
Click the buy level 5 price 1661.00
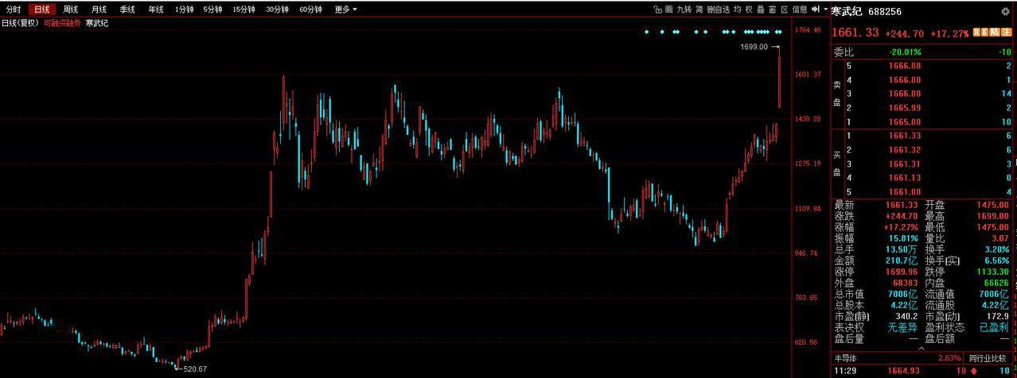click(904, 191)
